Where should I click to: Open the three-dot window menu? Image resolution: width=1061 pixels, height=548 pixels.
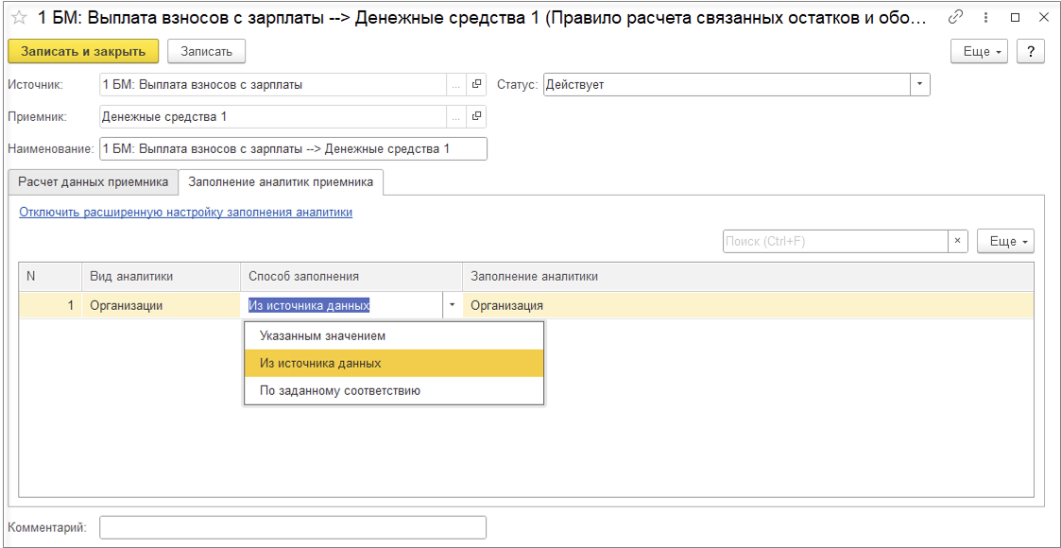(x=987, y=18)
